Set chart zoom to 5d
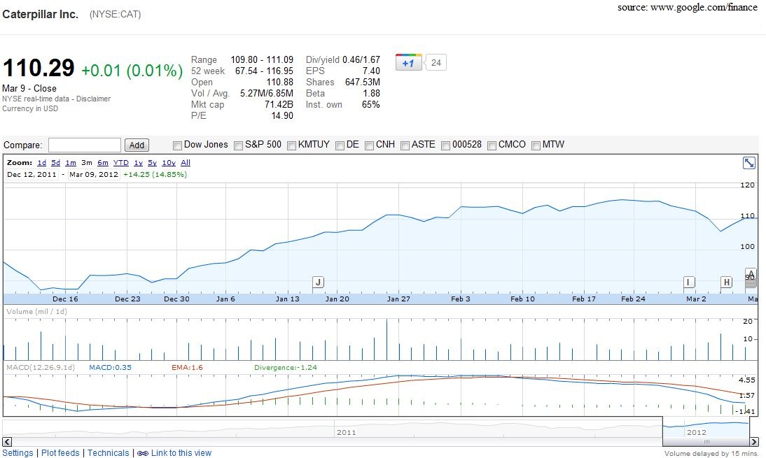The height and width of the screenshot is (458, 766). pyautogui.click(x=56, y=163)
